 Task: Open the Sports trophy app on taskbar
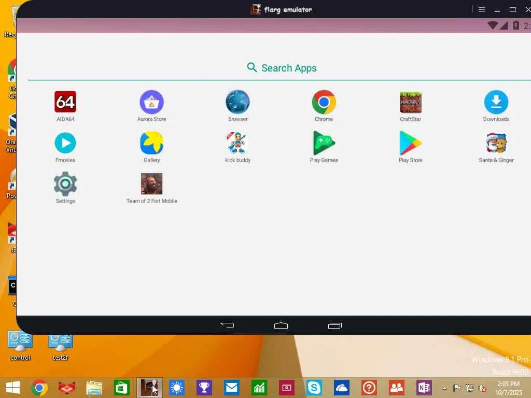tap(204, 388)
